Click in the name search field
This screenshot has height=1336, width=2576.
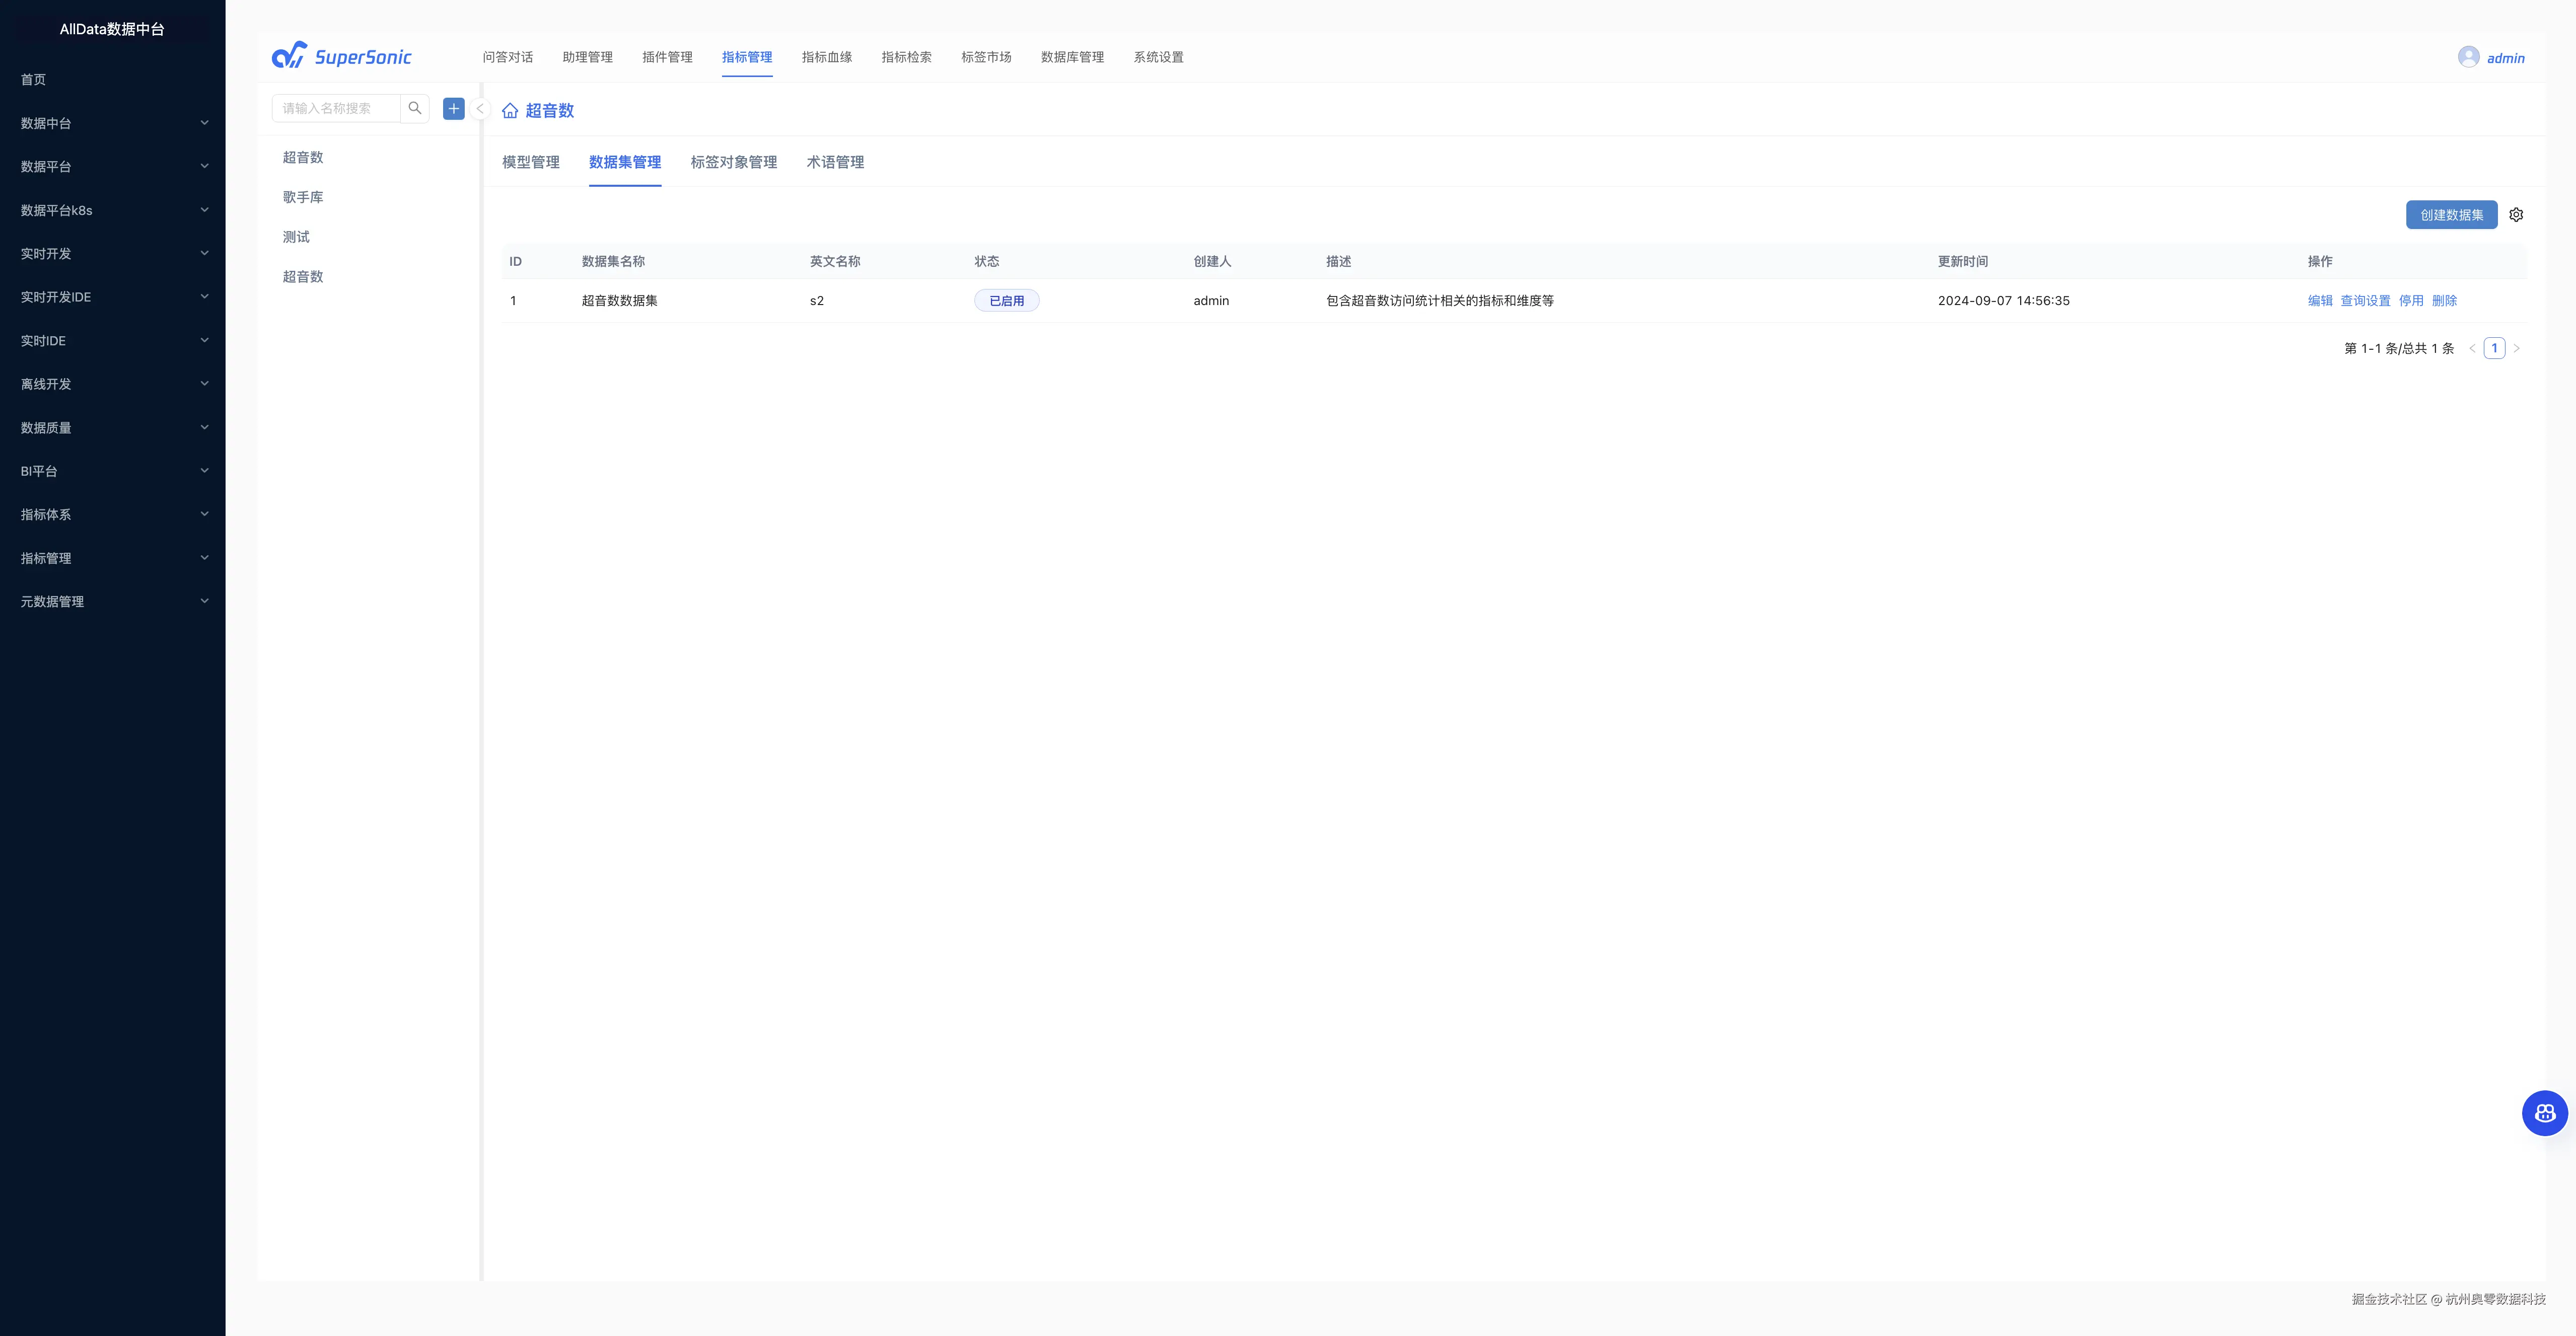point(336,108)
